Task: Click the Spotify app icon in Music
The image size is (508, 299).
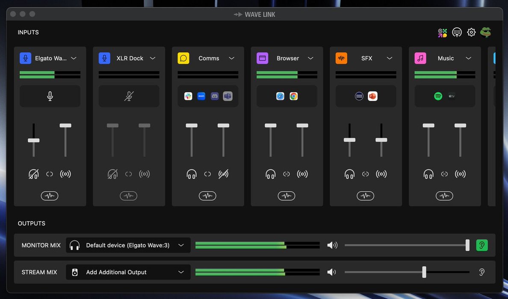Action: [438, 96]
